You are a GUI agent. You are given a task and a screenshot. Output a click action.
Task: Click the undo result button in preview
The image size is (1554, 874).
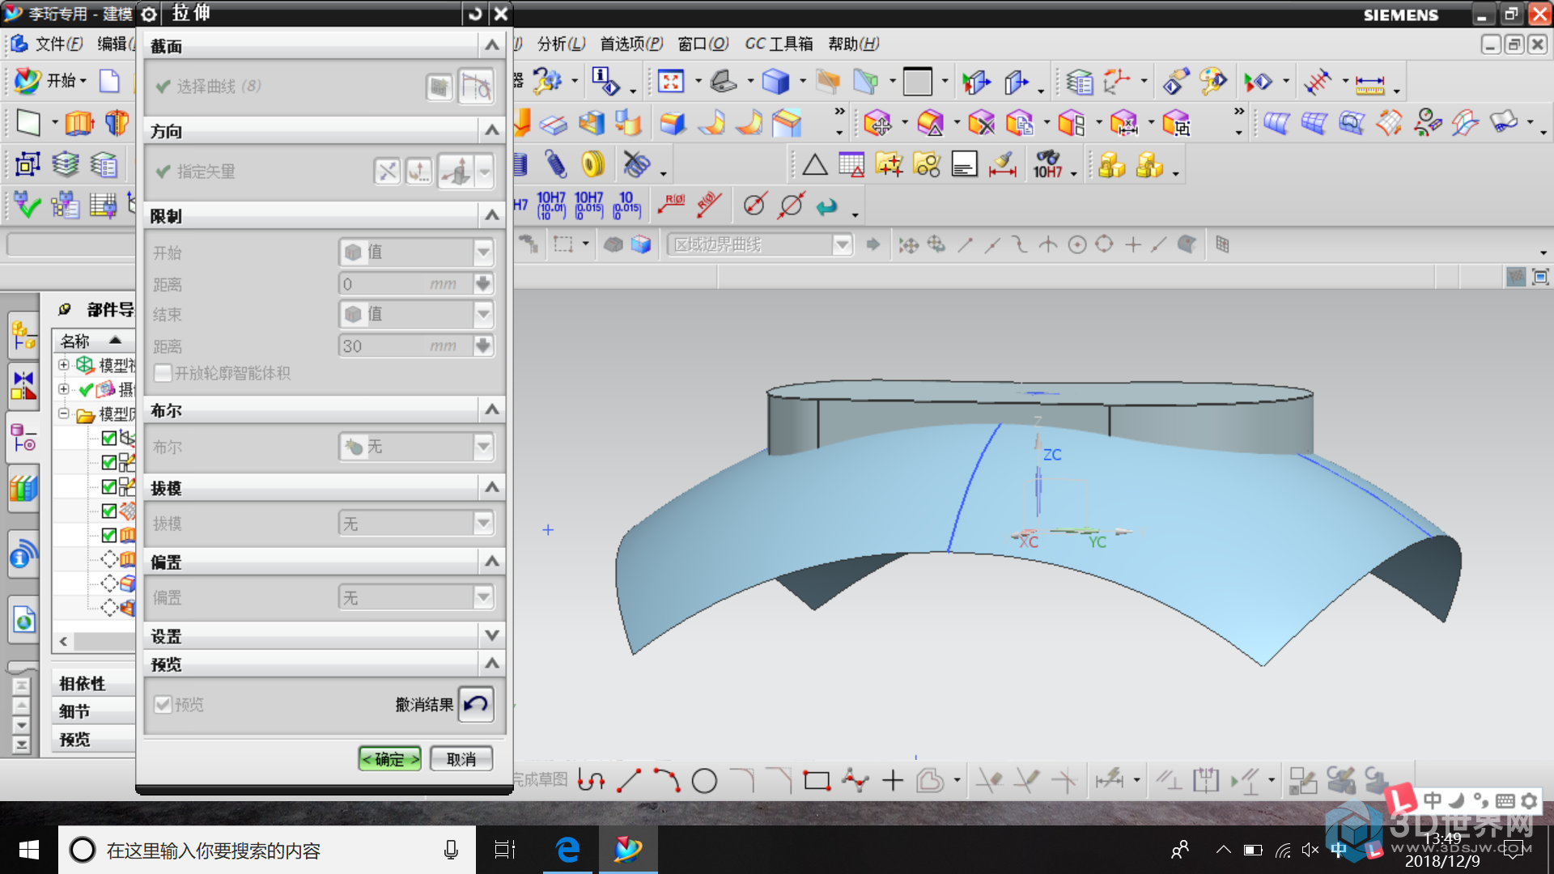click(x=476, y=704)
